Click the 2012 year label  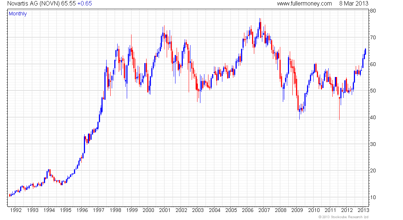point(347,210)
